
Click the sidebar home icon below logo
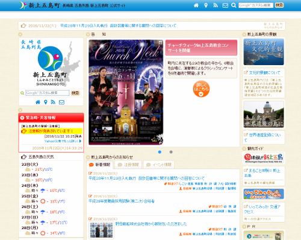click(x=38, y=102)
